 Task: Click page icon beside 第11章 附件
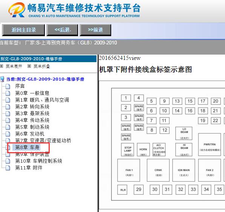8,168
